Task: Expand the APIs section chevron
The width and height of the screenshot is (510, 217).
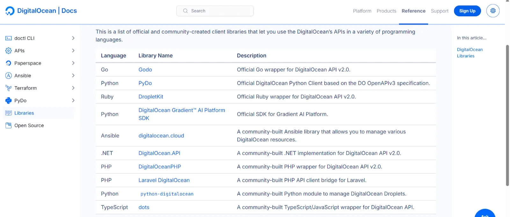Action: (x=73, y=51)
